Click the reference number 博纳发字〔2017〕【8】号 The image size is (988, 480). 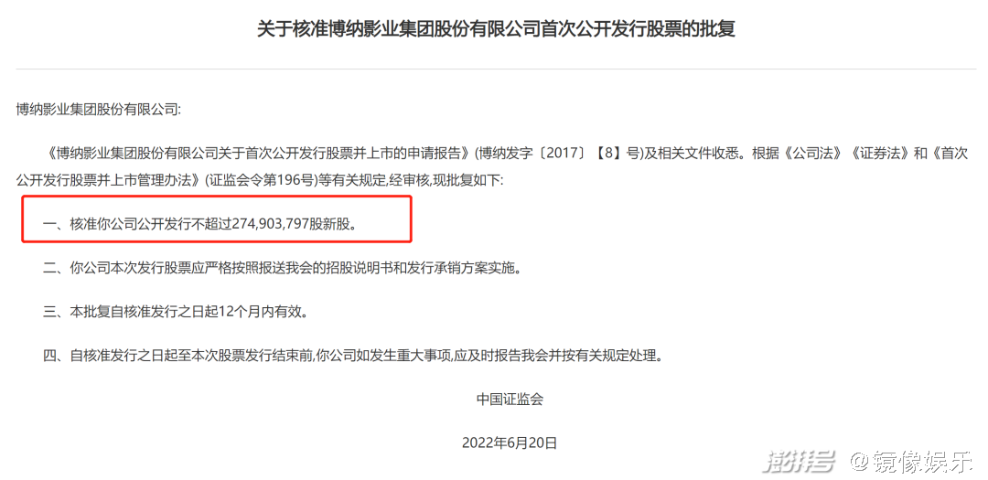pos(556,153)
